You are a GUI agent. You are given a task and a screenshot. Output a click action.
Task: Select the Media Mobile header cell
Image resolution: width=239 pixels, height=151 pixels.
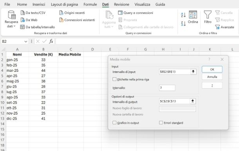71,55
